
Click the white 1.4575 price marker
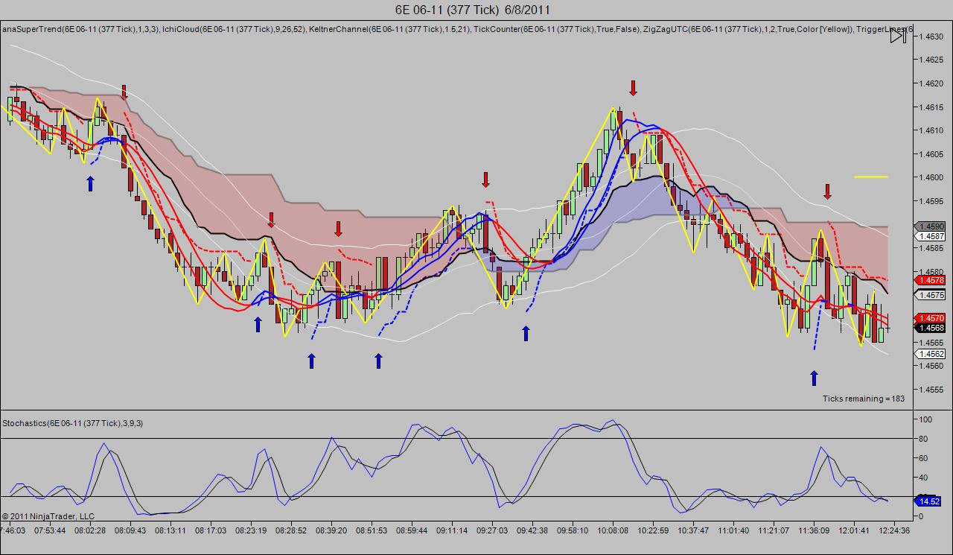click(x=931, y=295)
